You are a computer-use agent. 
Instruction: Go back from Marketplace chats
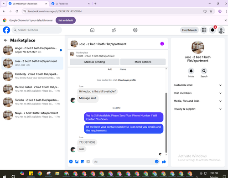(6, 40)
